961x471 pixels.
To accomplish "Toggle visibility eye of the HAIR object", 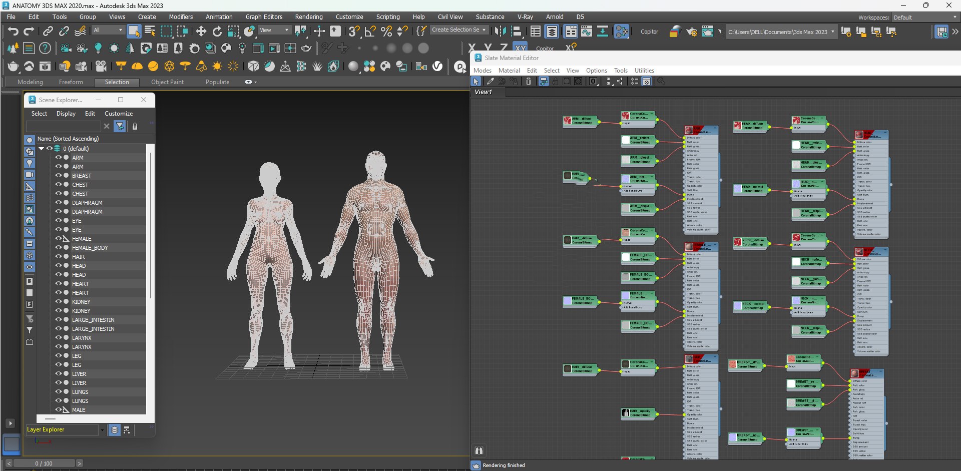I will point(59,257).
